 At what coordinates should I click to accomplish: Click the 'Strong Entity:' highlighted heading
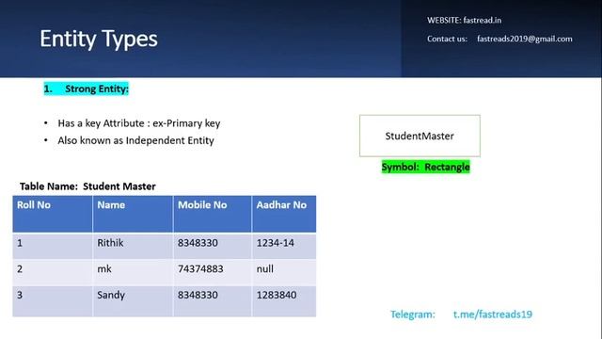[86, 89]
